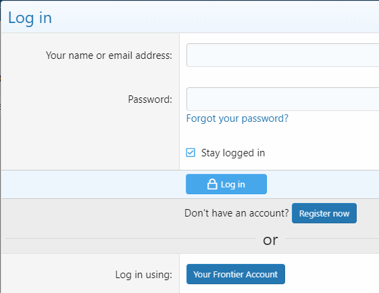Click the lock icon on Log in button

pyautogui.click(x=212, y=184)
